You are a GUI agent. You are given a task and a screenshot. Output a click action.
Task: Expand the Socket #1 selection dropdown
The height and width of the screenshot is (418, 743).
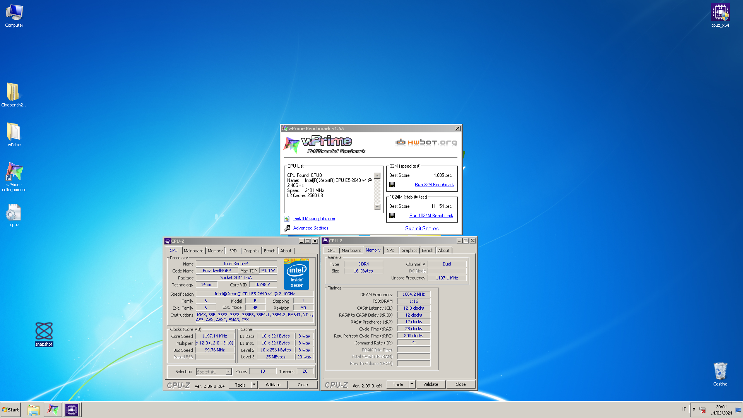(228, 372)
